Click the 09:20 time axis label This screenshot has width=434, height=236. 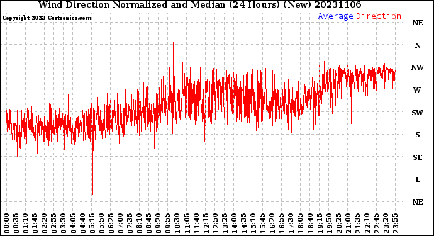[159, 223]
